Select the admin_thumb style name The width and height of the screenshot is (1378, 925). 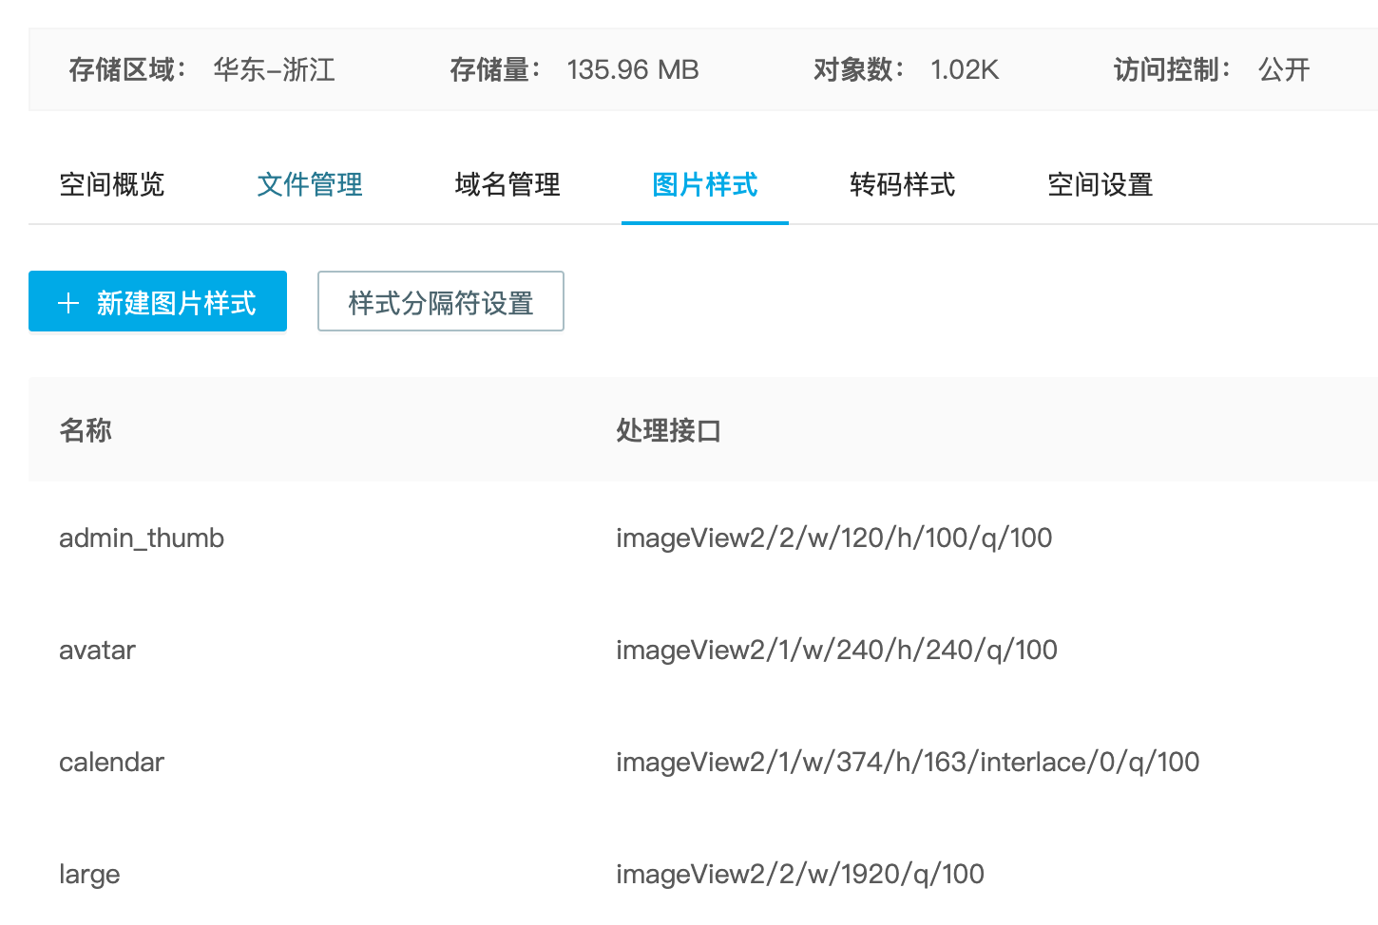tap(142, 538)
